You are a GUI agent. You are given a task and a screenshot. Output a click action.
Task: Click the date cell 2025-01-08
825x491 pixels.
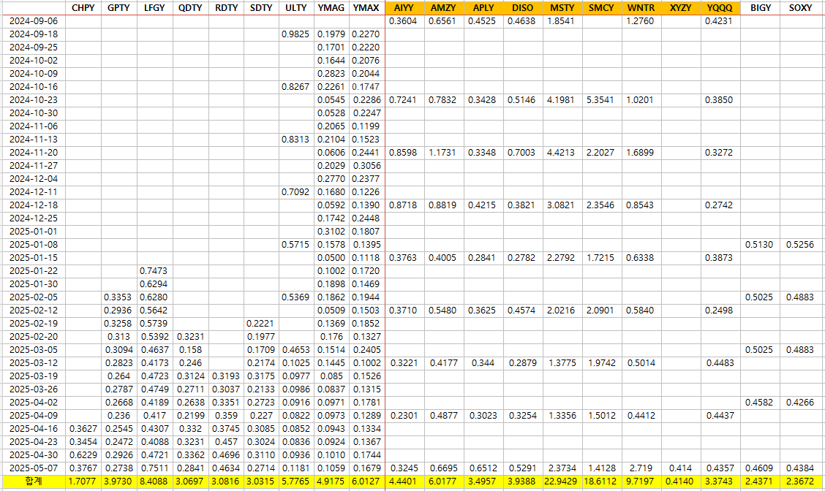34,245
